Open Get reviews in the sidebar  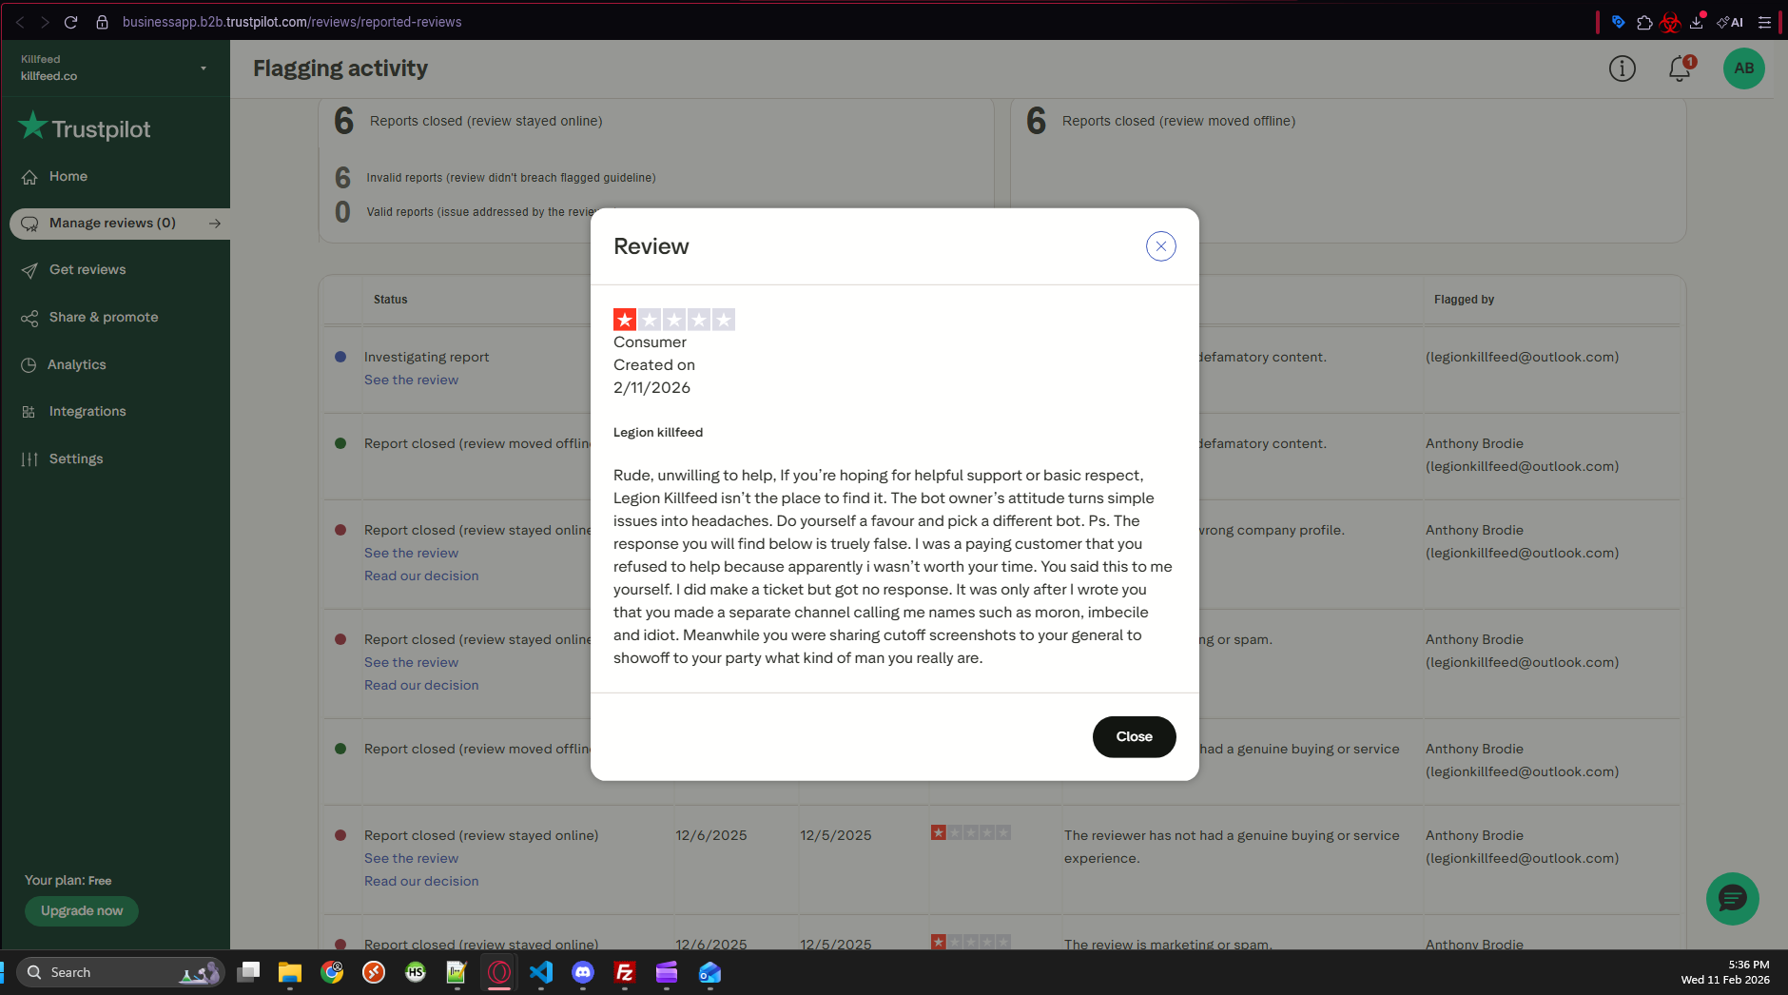pyautogui.click(x=87, y=270)
